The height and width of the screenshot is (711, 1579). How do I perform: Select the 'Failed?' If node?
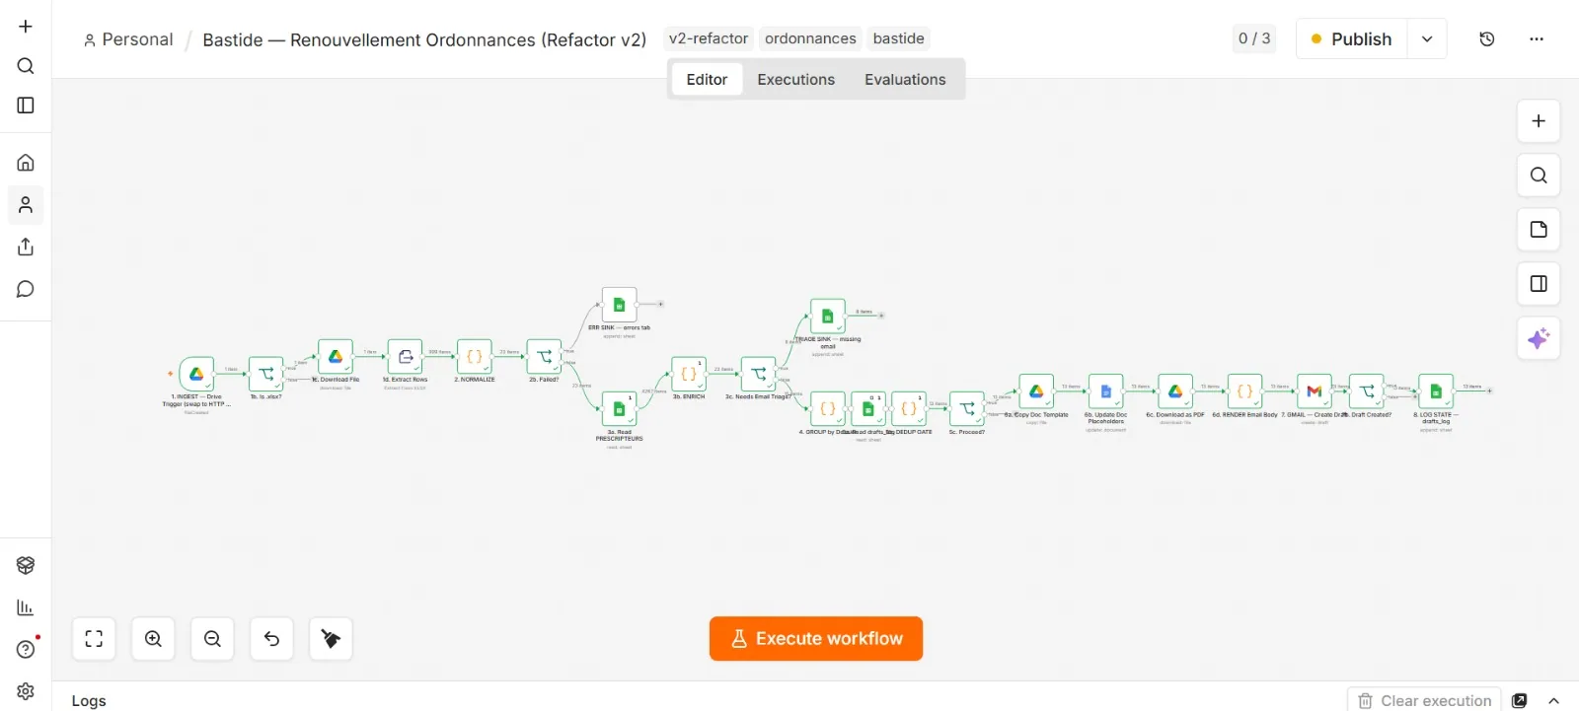[x=544, y=357]
